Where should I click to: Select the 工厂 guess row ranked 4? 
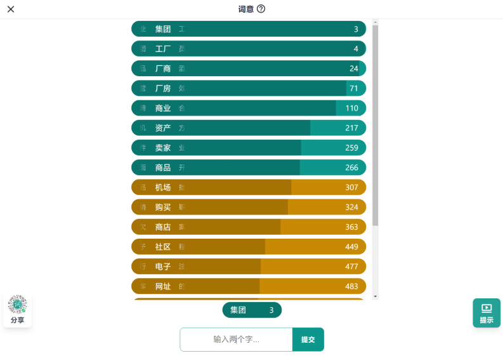tap(249, 49)
